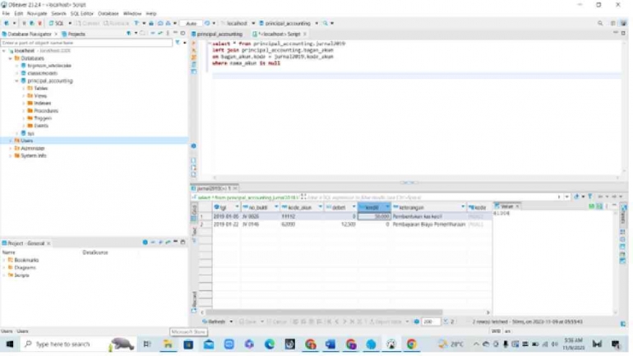
Task: Click the navigator object name filter field
Action: (86, 43)
